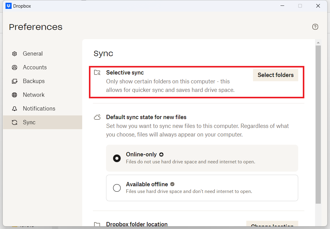Click the cloud icon beside Default sync state
Viewport: 330px width, 229px height.
coord(97,117)
